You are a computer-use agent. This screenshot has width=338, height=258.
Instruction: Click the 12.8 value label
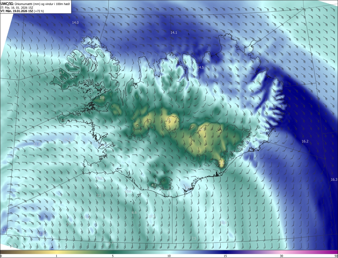coord(5,230)
